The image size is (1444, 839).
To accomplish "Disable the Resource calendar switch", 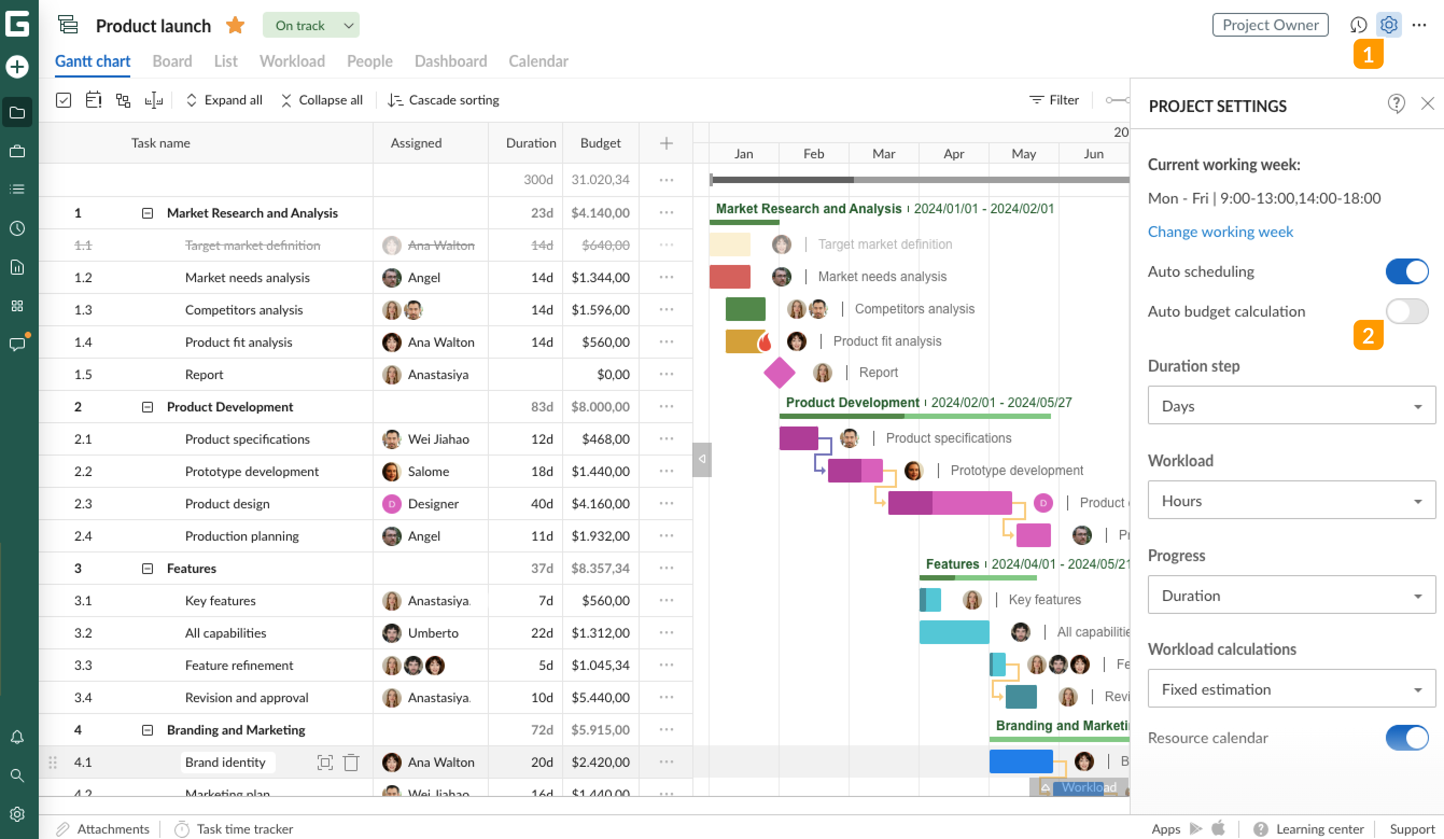I will coord(1407,738).
